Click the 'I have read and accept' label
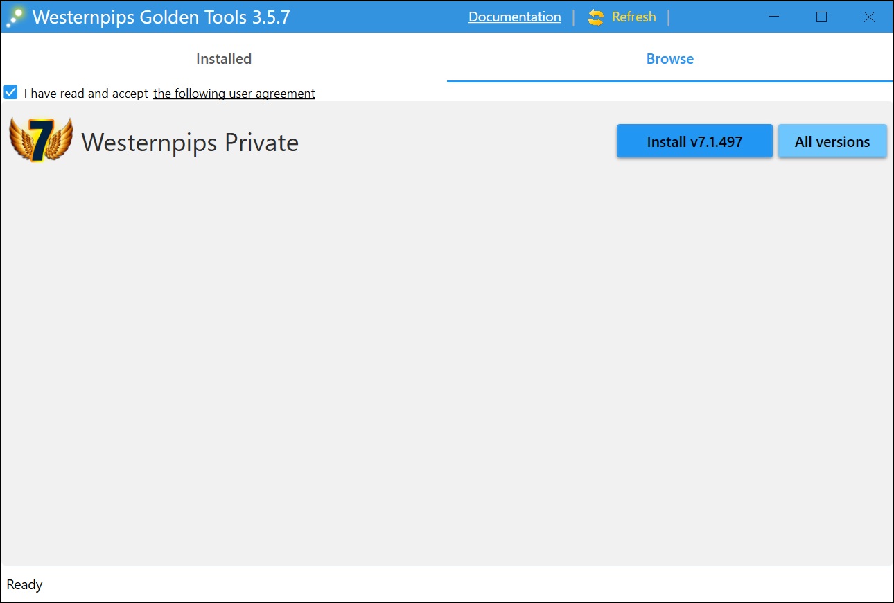Viewport: 894px width, 603px height. click(x=86, y=93)
